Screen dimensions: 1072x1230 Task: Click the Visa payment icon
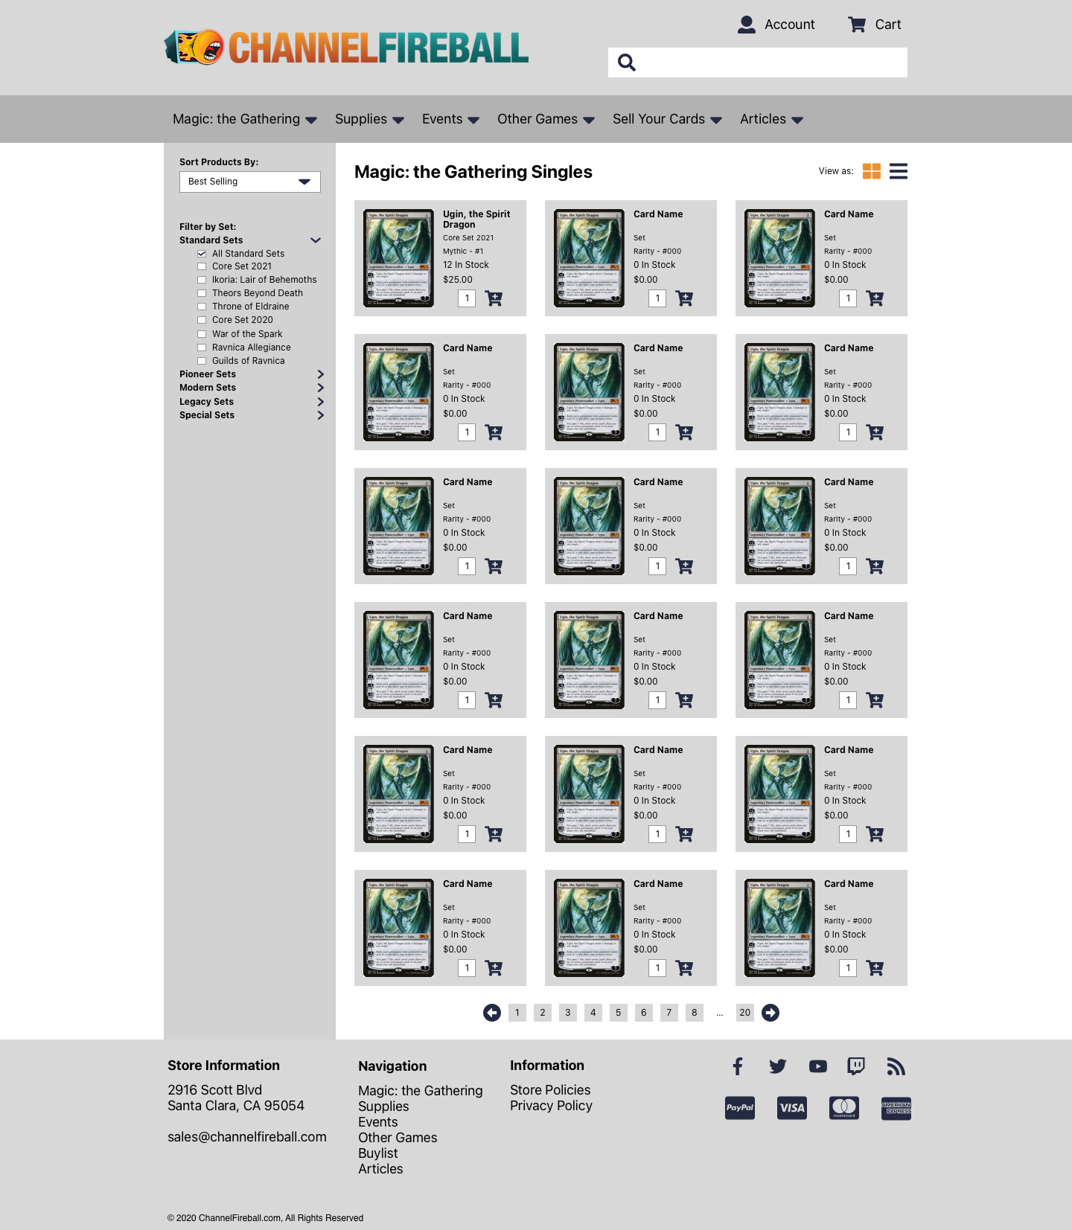pos(792,1108)
